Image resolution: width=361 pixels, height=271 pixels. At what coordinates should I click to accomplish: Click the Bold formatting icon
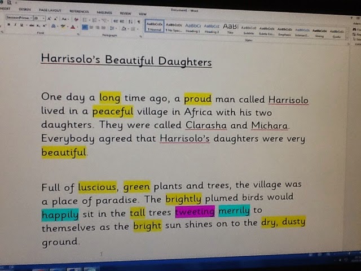9,24
